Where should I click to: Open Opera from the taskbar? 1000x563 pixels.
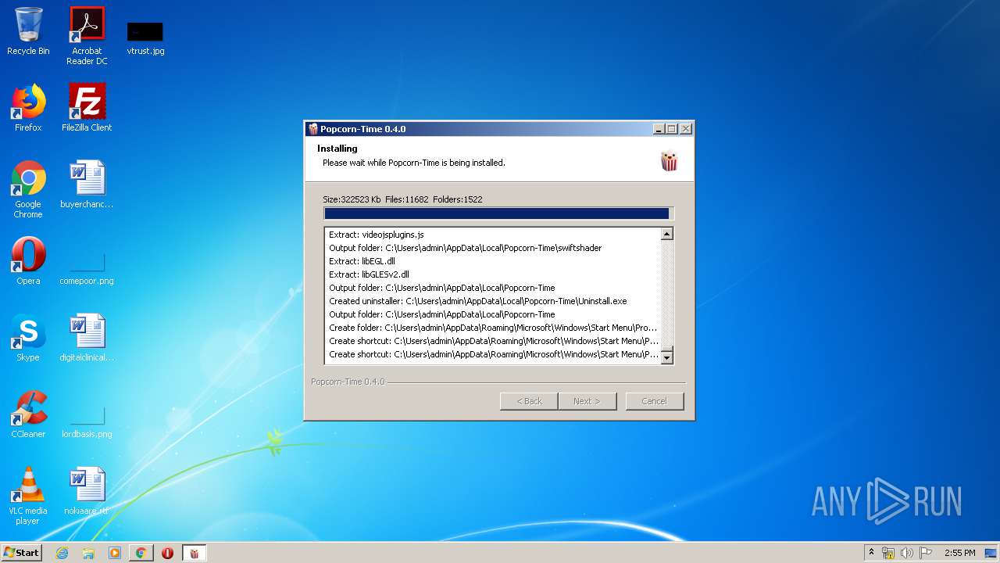(167, 553)
